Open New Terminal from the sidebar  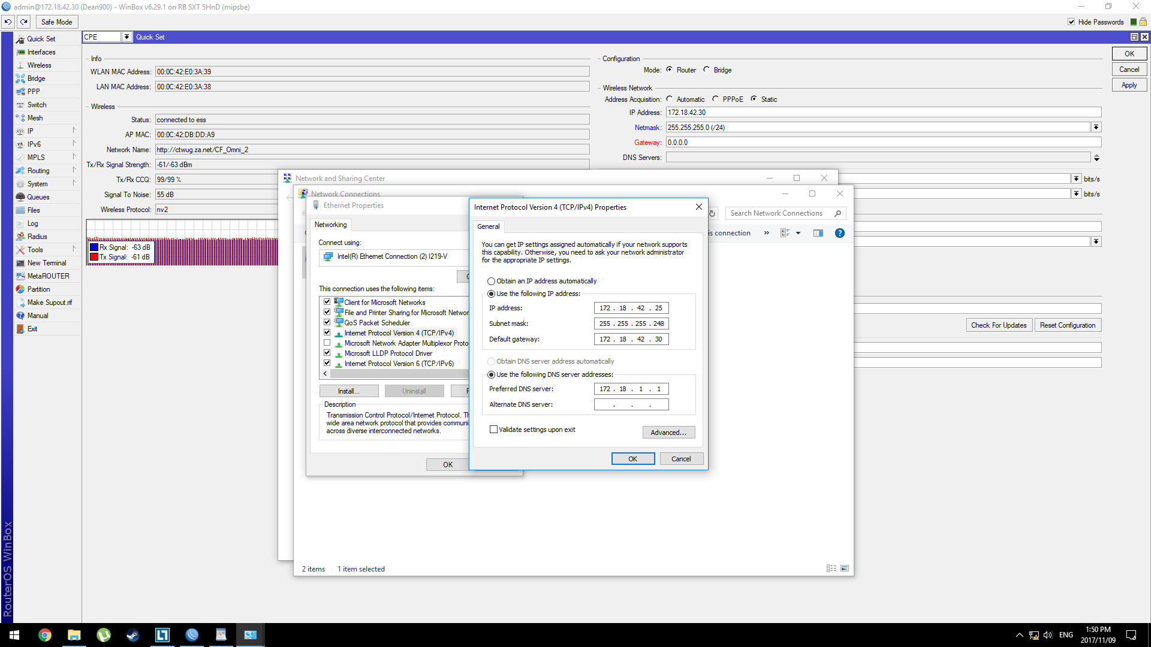[x=46, y=263]
